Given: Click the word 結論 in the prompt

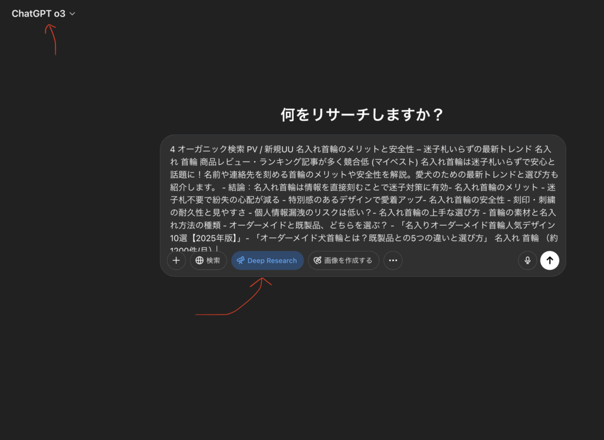Looking at the screenshot, I should (239, 187).
